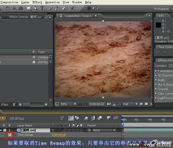Image resolution: width=173 pixels, height=148 pixels.
Task: Switch to the Info panel tab
Action: click(x=161, y=16)
